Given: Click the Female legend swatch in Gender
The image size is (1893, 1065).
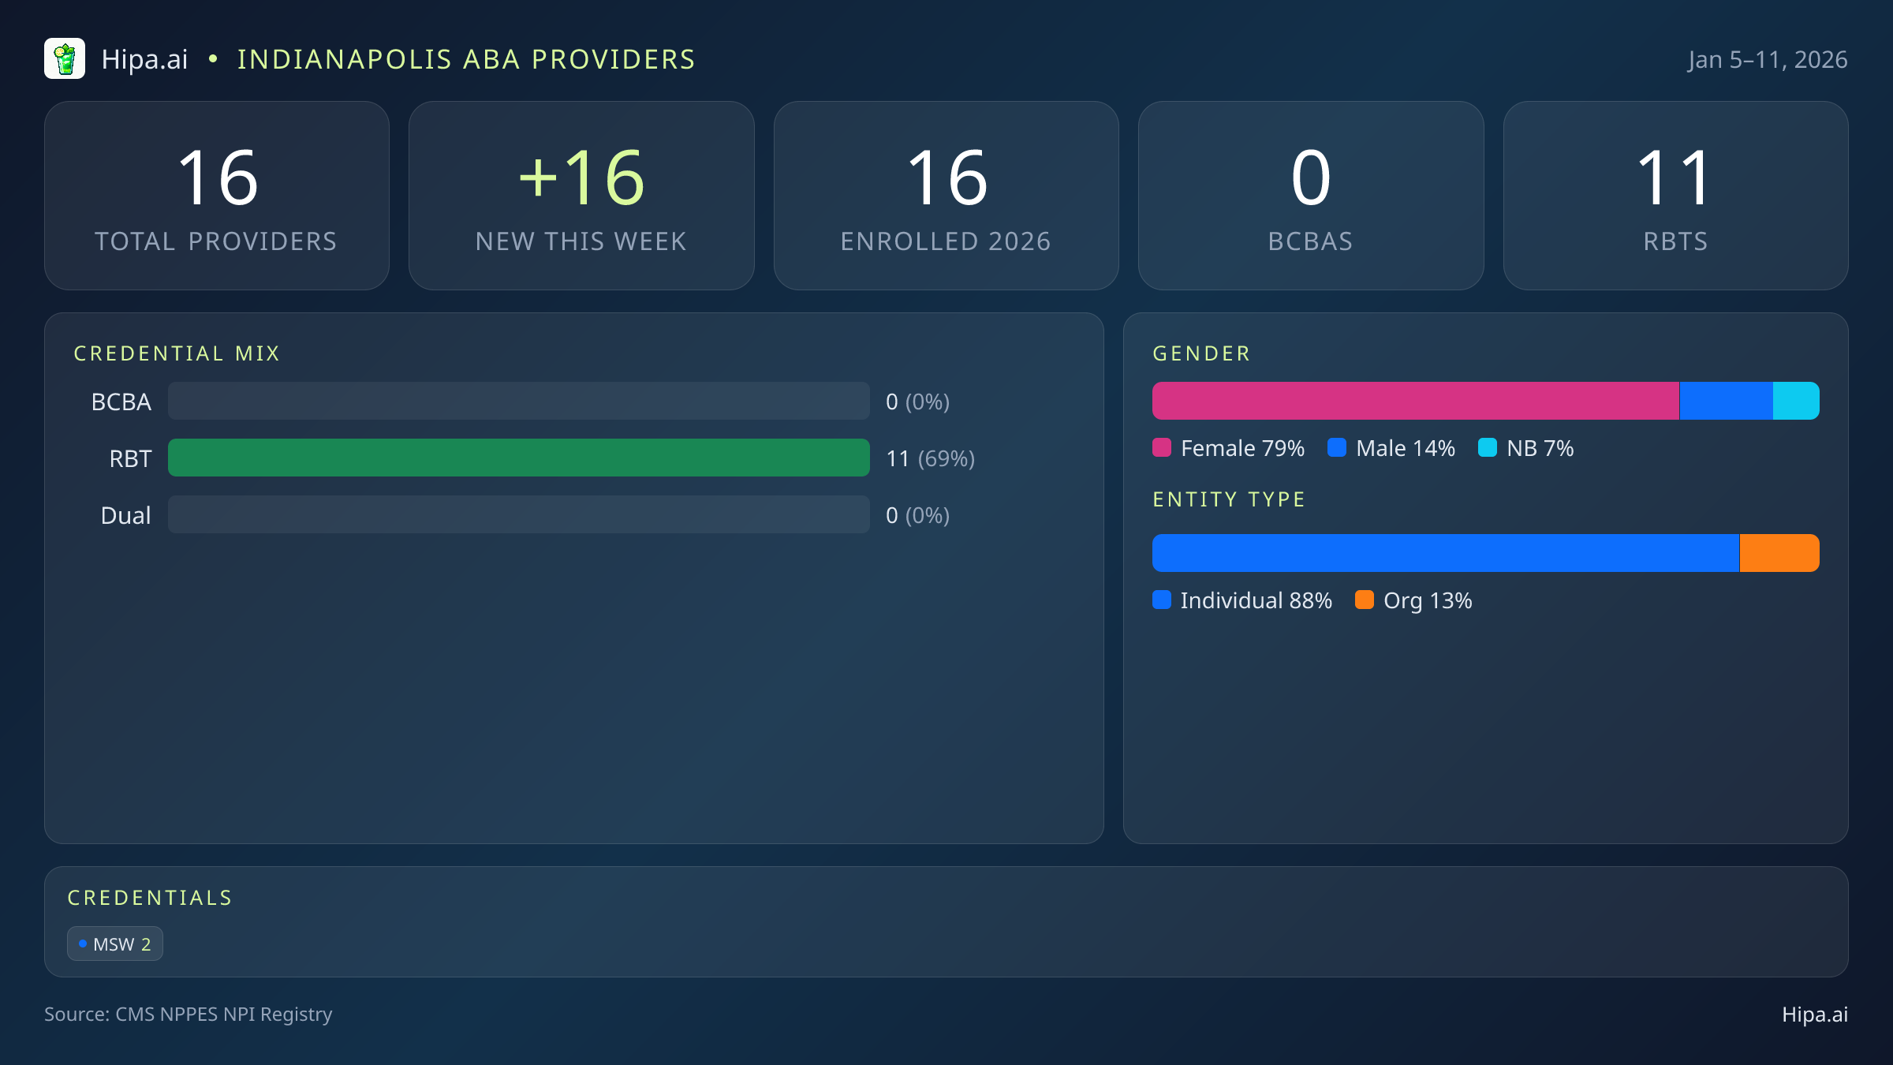Looking at the screenshot, I should [x=1163, y=447].
